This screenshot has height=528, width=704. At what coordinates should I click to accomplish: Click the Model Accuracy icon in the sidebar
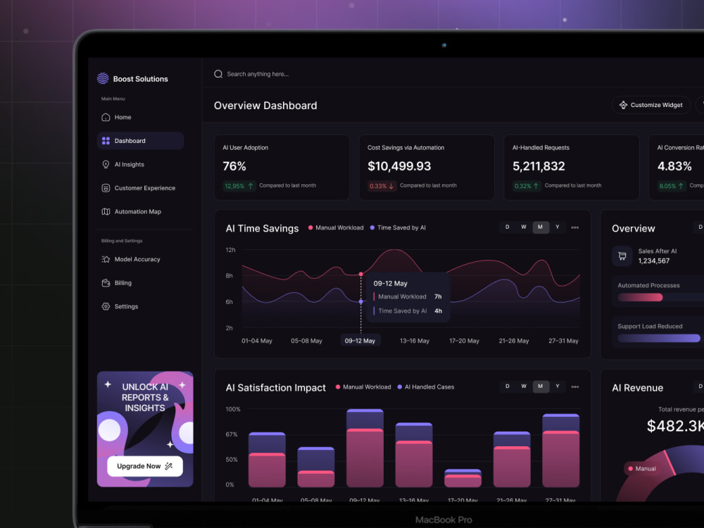coord(106,259)
